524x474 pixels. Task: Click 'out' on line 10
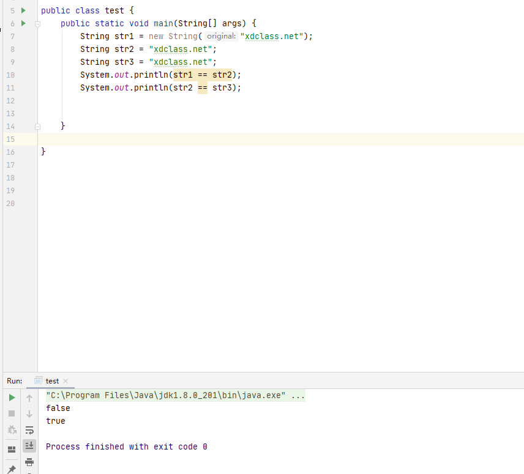[122, 75]
